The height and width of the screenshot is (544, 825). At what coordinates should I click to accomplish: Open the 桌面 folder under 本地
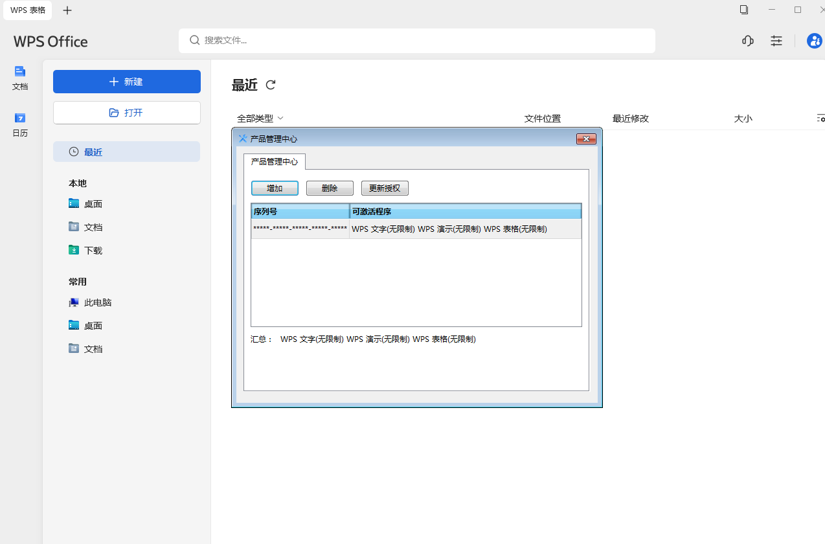pos(91,203)
